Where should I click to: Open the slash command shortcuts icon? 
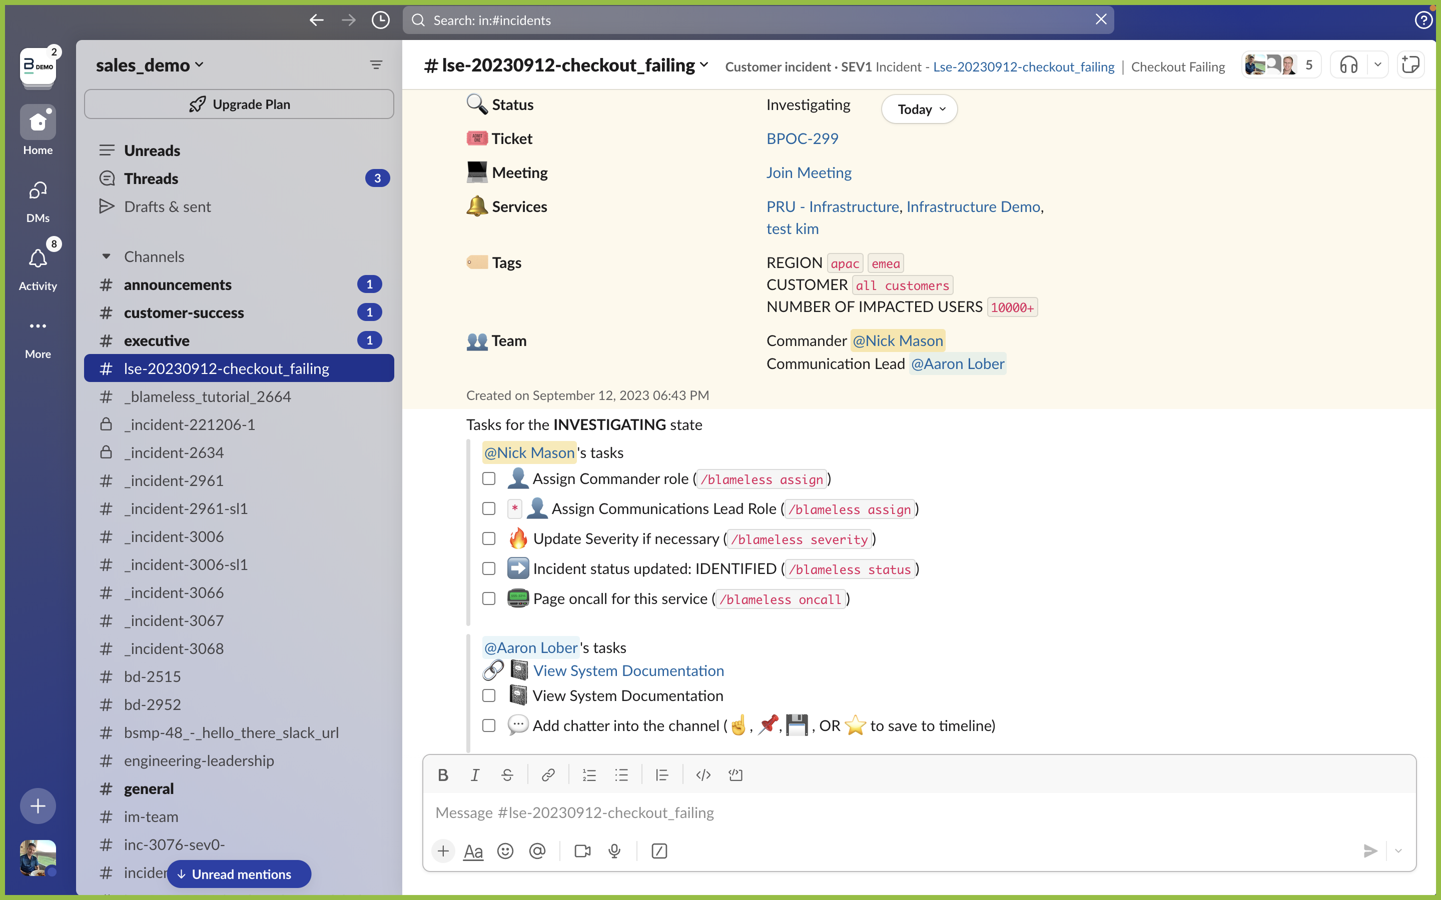[x=658, y=850]
